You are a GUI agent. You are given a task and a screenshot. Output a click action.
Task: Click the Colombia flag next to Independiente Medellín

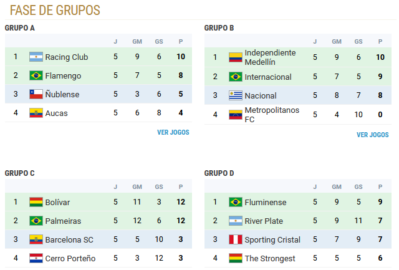click(x=236, y=57)
